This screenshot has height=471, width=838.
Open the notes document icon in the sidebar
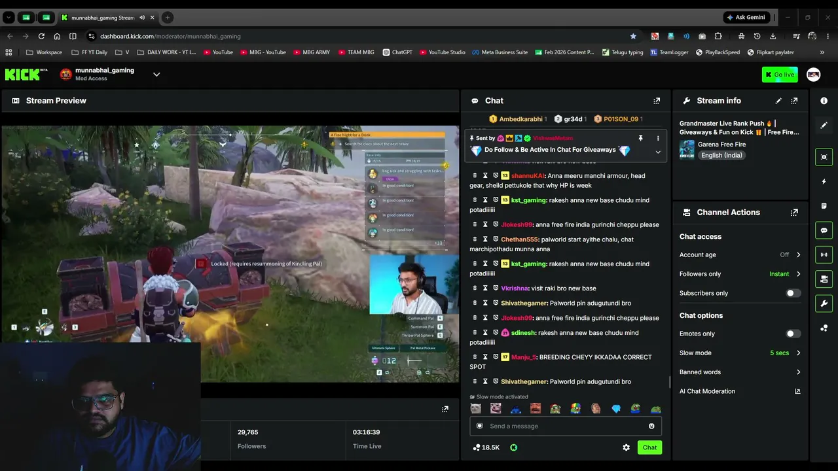coord(824,206)
